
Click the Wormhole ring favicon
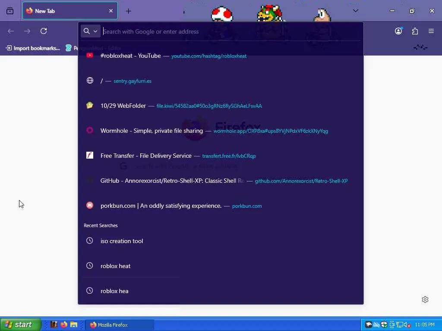coord(90,130)
